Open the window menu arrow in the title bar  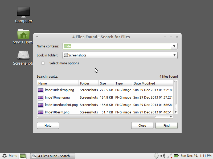tap(37, 37)
